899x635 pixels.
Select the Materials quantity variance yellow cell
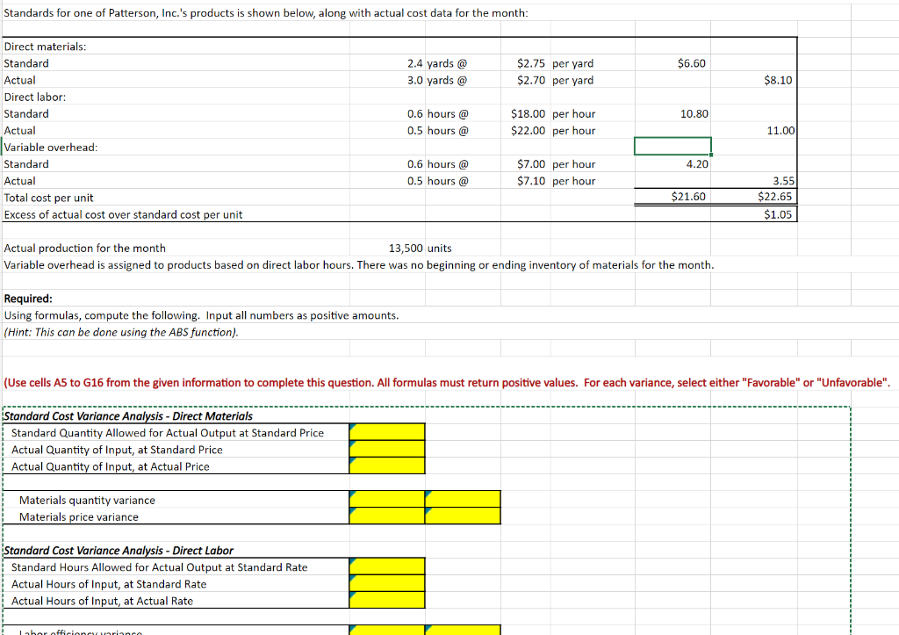pyautogui.click(x=386, y=499)
